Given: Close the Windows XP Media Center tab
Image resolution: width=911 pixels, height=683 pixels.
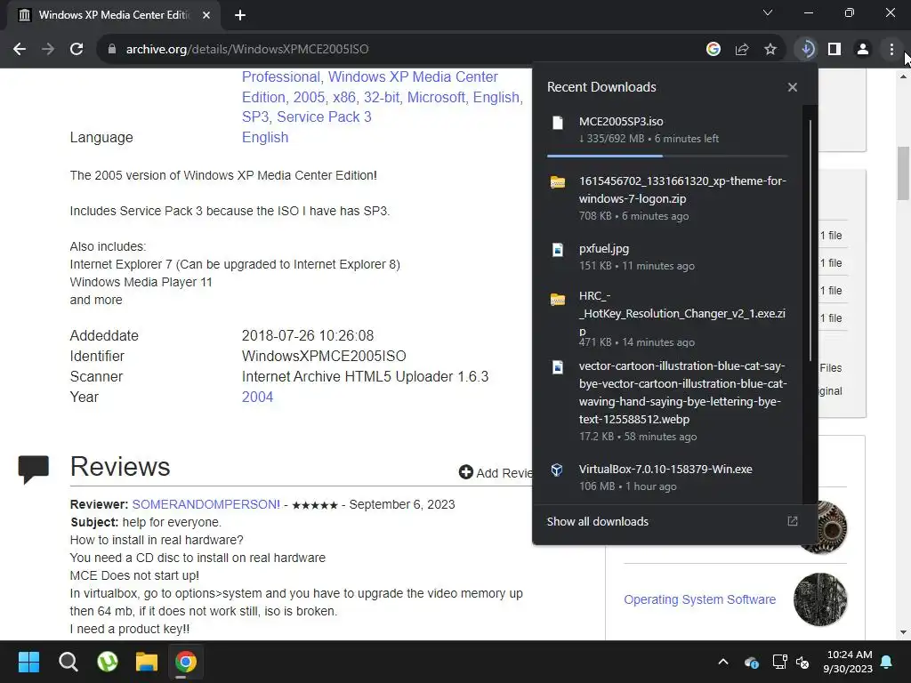Looking at the screenshot, I should click(206, 15).
